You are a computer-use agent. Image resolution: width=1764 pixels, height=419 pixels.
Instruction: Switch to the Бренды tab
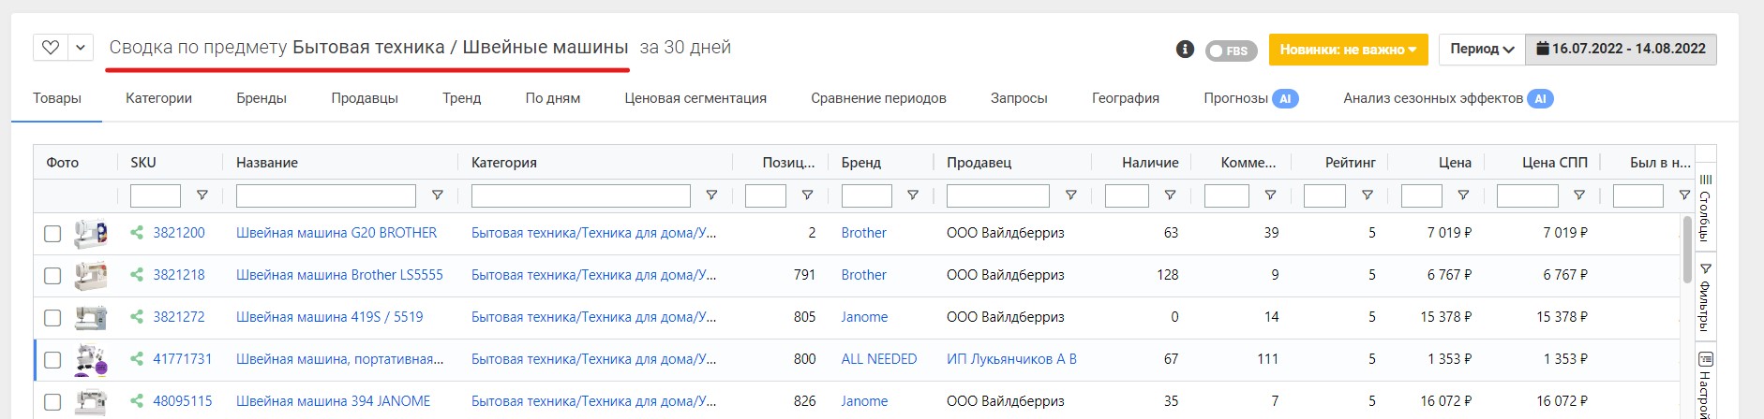pos(262,98)
